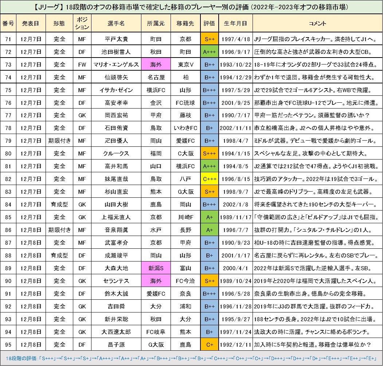Click the 選手名 column header
The image size is (383, 366).
pos(116,24)
